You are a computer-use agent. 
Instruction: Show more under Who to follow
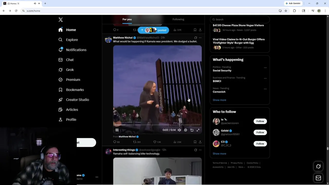219,154
